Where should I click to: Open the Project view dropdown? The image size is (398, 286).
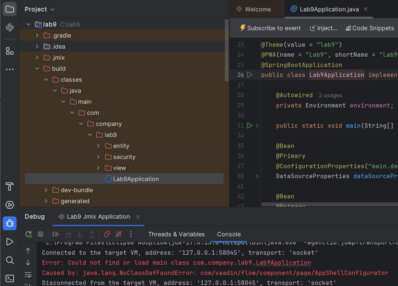(39, 9)
